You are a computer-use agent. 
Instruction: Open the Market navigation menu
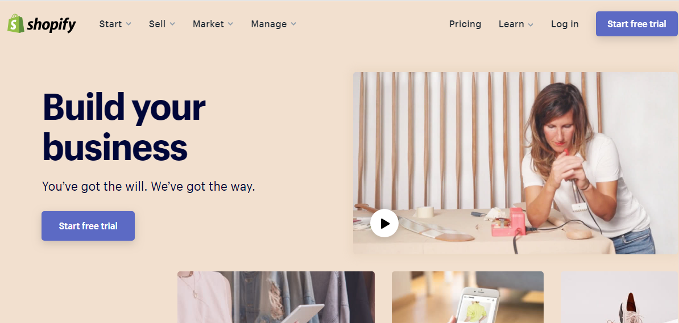click(213, 24)
